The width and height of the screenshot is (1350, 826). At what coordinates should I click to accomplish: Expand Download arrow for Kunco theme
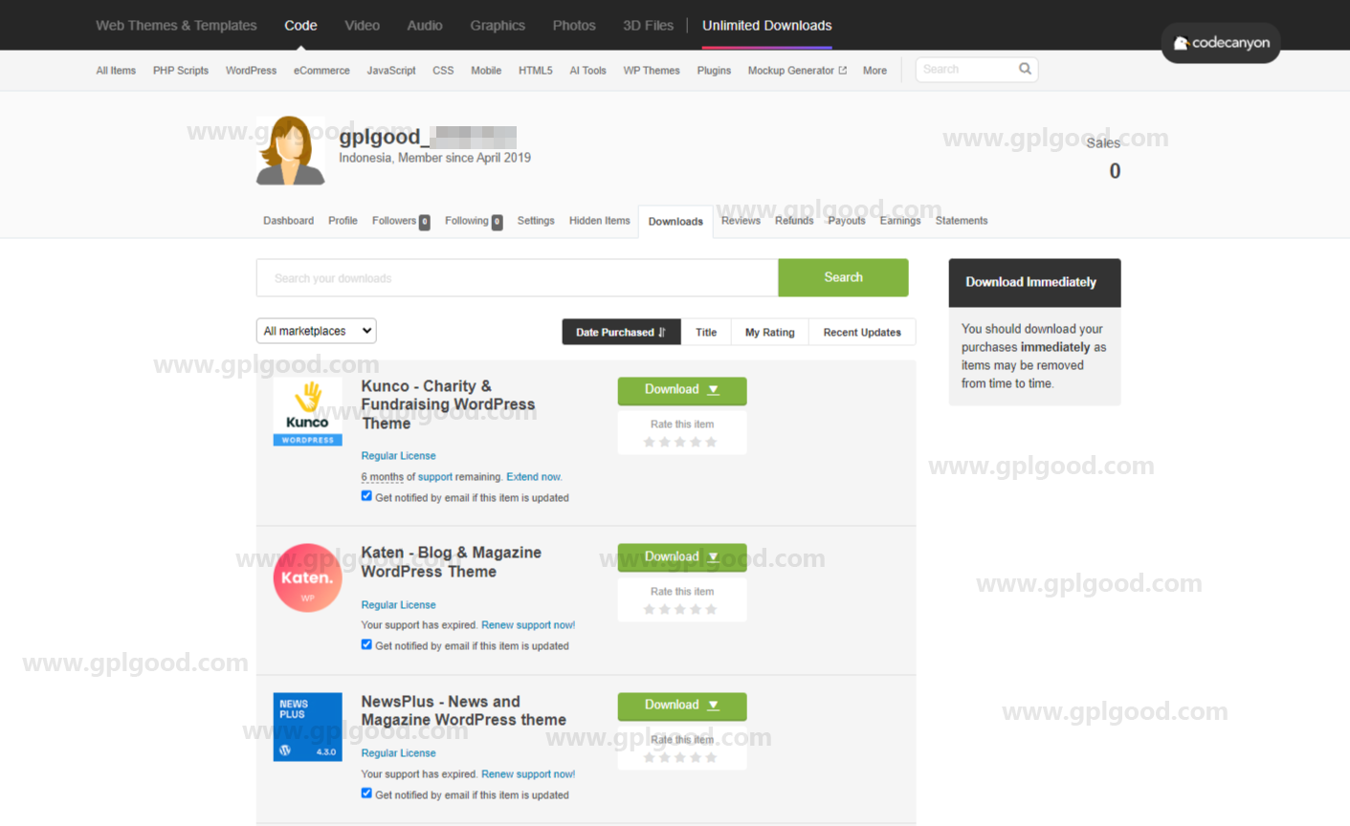coord(713,390)
